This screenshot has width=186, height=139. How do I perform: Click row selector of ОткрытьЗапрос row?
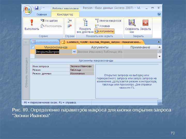pos(32,52)
